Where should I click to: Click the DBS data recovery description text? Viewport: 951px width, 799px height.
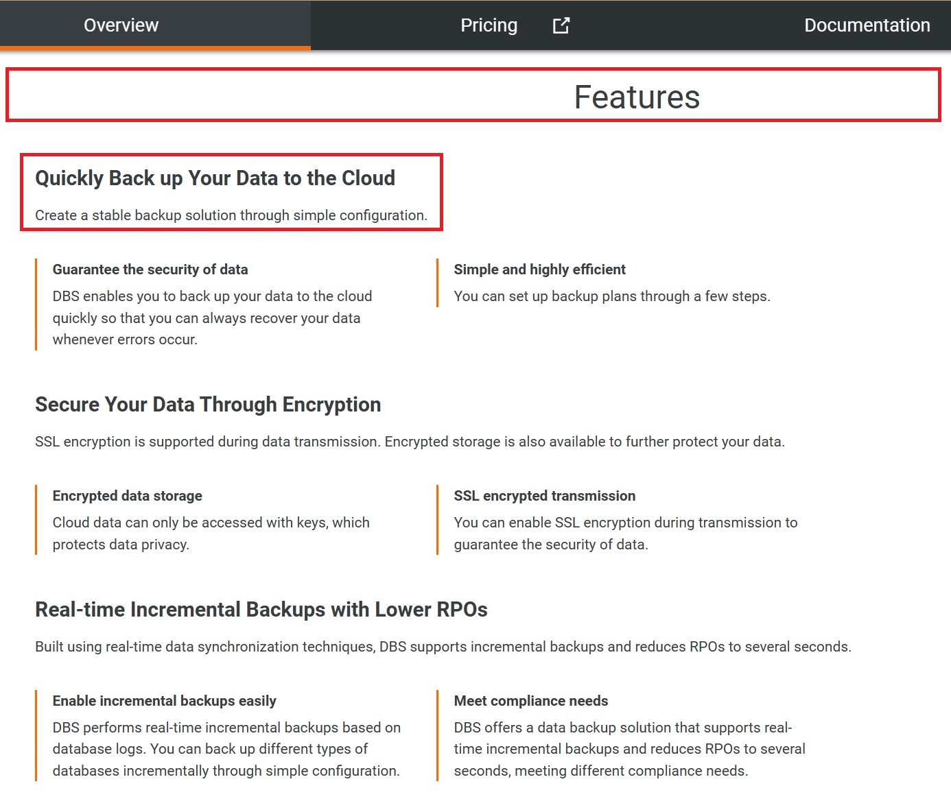point(212,318)
